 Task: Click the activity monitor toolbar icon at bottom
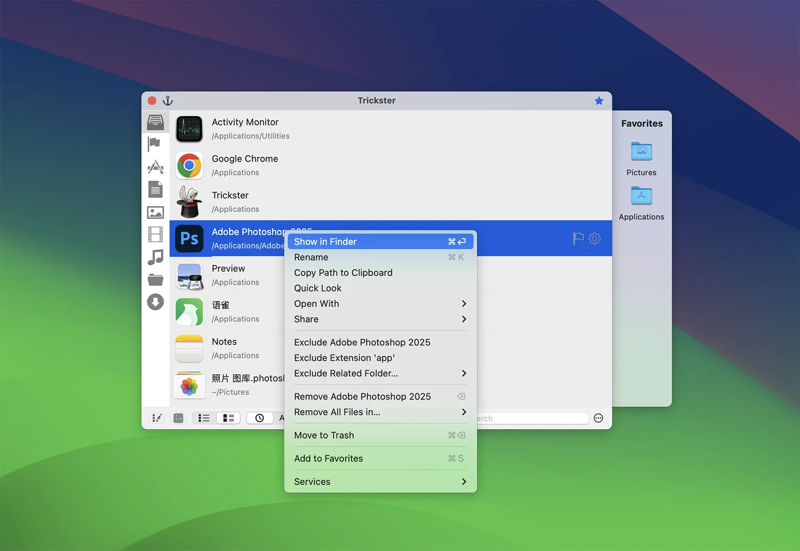click(x=178, y=418)
